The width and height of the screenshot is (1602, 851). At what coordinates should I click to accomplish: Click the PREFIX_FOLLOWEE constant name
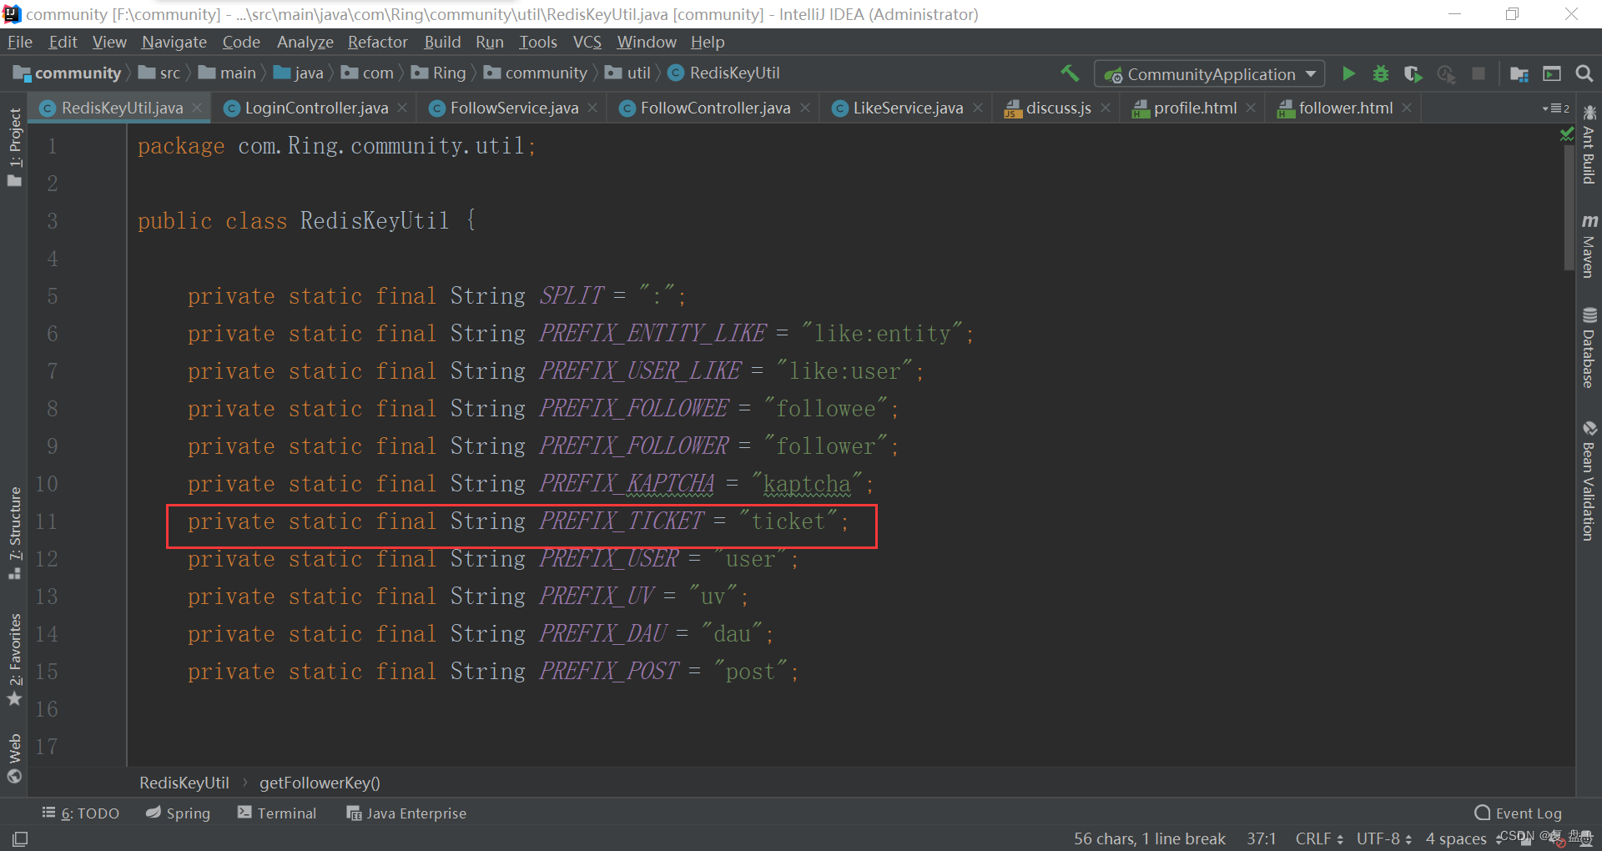[x=634, y=409]
